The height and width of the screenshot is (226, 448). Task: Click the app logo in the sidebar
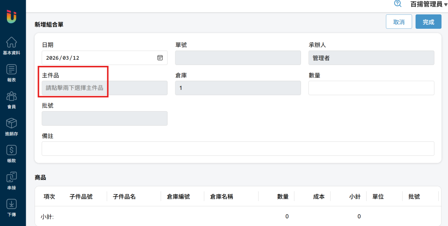tap(12, 16)
